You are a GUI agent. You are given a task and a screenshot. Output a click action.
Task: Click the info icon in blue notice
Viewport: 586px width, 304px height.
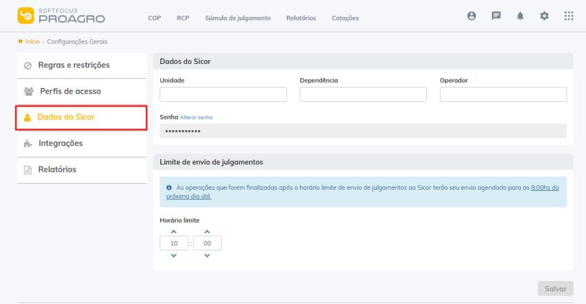[169, 187]
